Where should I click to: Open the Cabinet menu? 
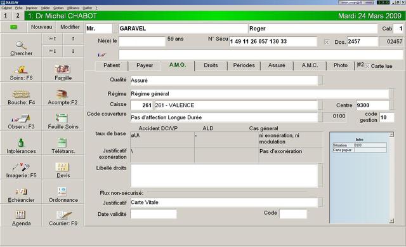coord(6,8)
